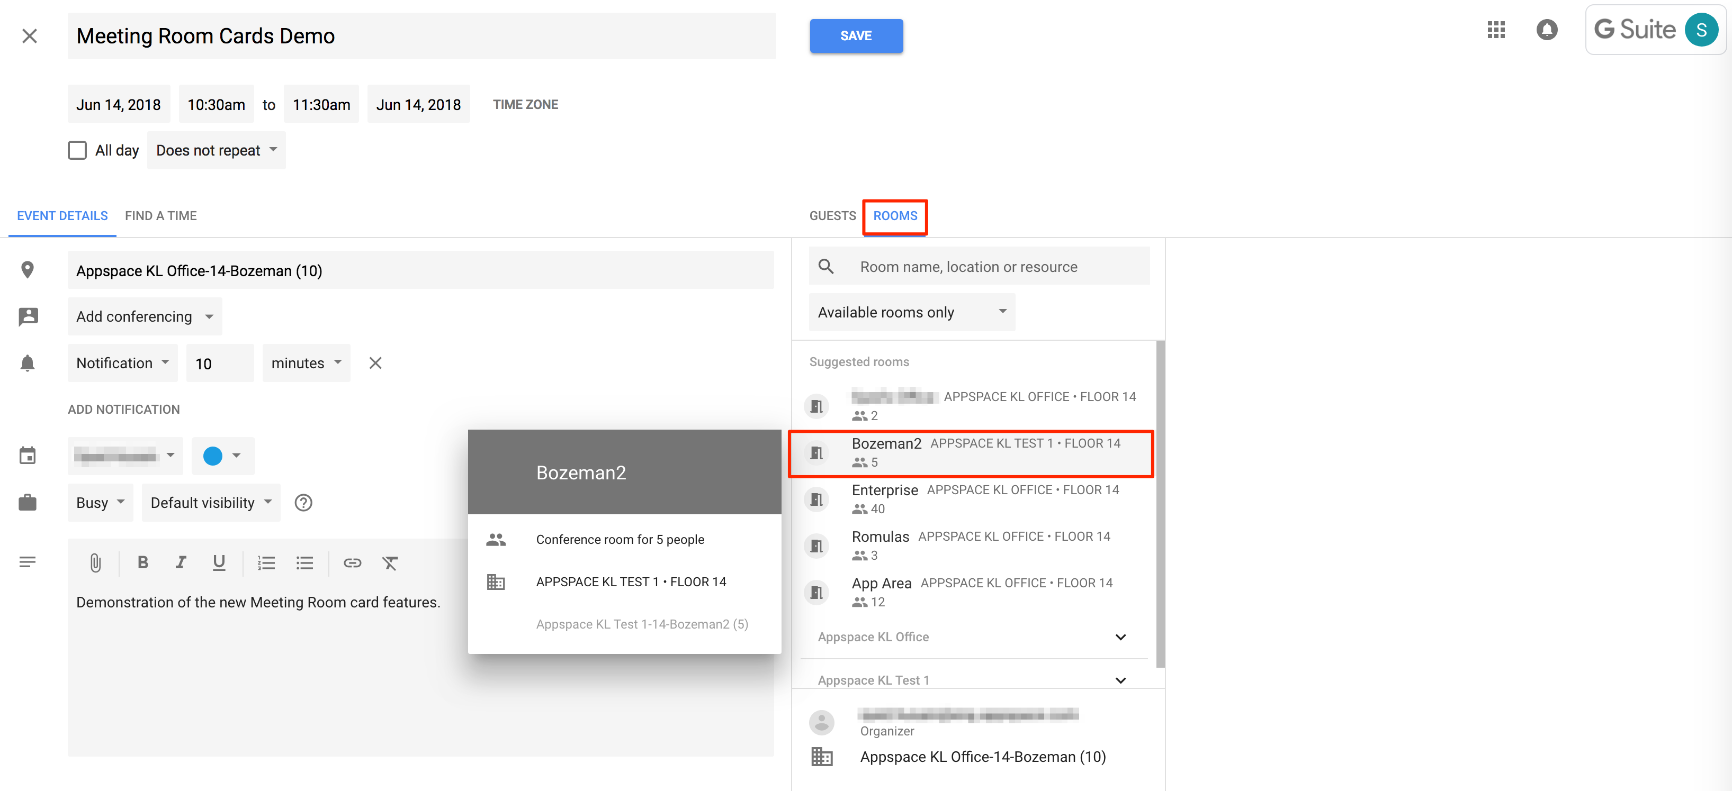This screenshot has height=791, width=1732.
Task: Click the notification bell icon beside Notification
Action: coord(28,363)
